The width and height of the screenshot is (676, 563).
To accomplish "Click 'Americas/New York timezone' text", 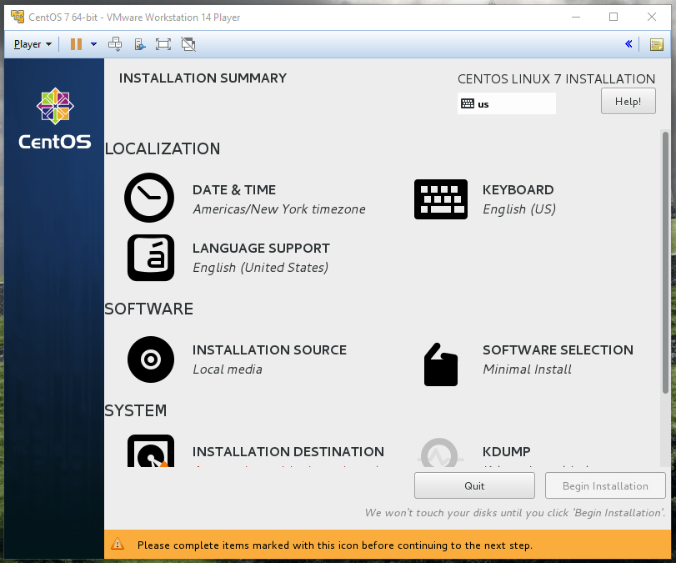I will pos(279,209).
